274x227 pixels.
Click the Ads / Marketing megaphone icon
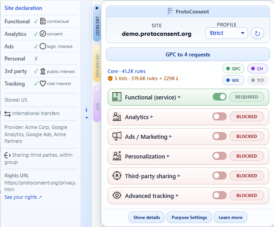[x=117, y=136]
